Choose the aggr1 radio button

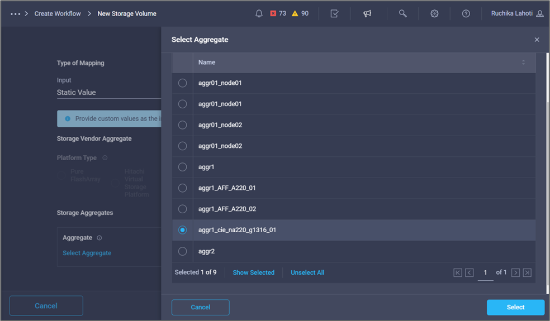(182, 167)
